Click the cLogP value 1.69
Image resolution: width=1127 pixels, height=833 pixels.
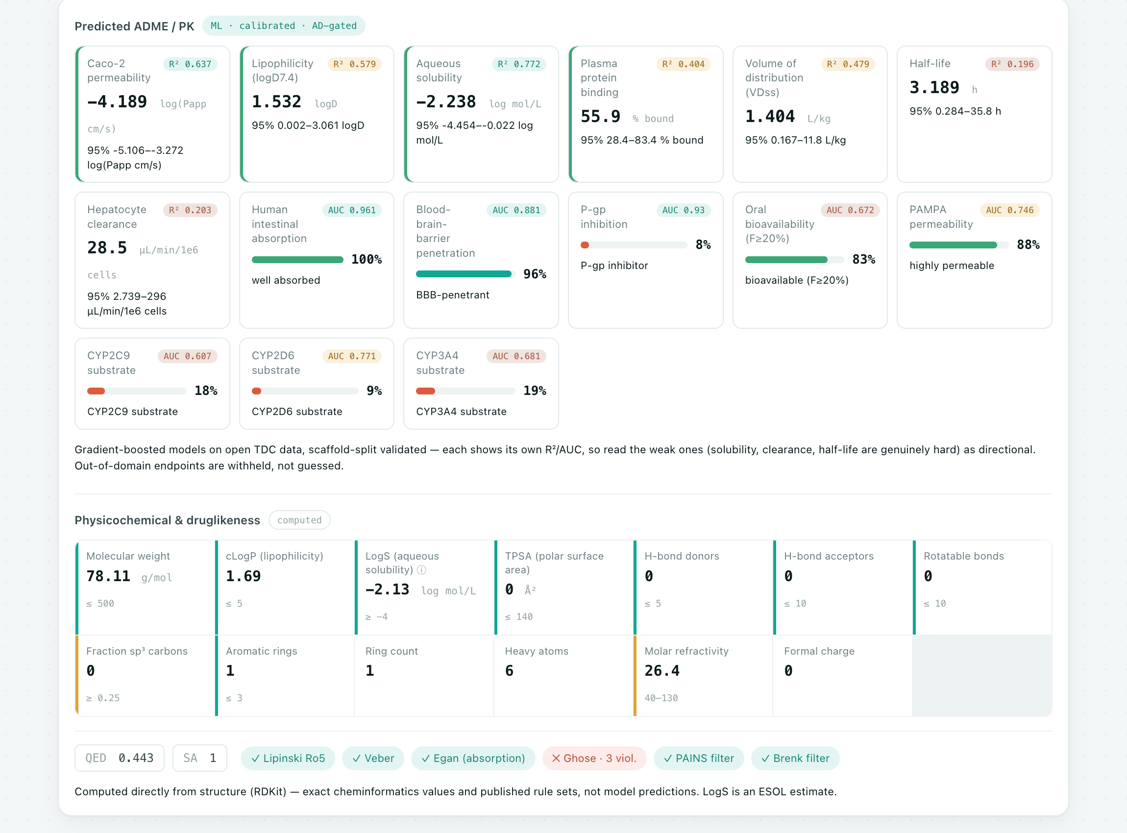[243, 576]
